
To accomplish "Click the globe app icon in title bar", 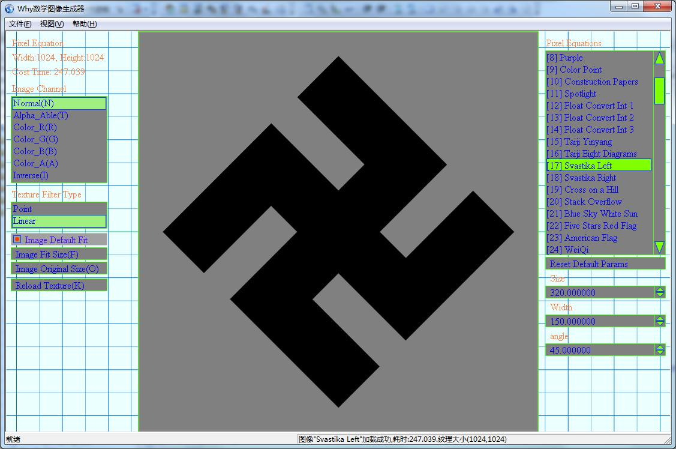I will pos(9,8).
